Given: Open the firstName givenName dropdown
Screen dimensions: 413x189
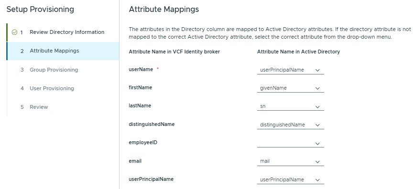Looking at the screenshot, I should point(290,88).
